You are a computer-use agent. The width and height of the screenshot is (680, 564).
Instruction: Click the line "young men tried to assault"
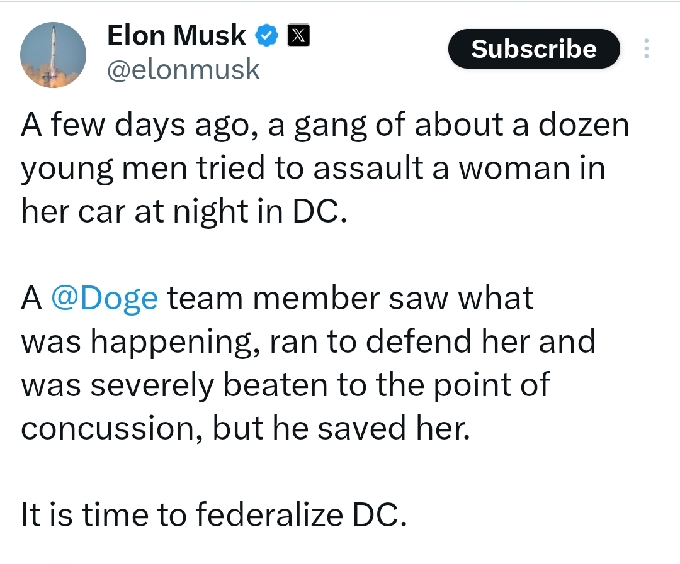click(x=313, y=169)
